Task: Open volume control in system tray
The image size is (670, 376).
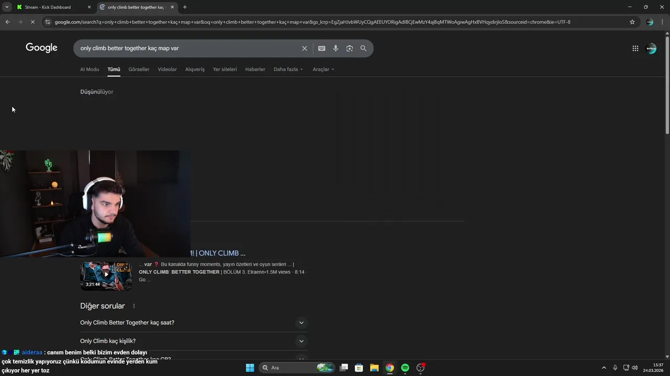Action: pyautogui.click(x=635, y=368)
